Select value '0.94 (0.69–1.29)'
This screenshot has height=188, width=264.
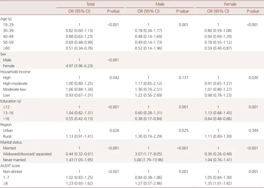(218, 36)
